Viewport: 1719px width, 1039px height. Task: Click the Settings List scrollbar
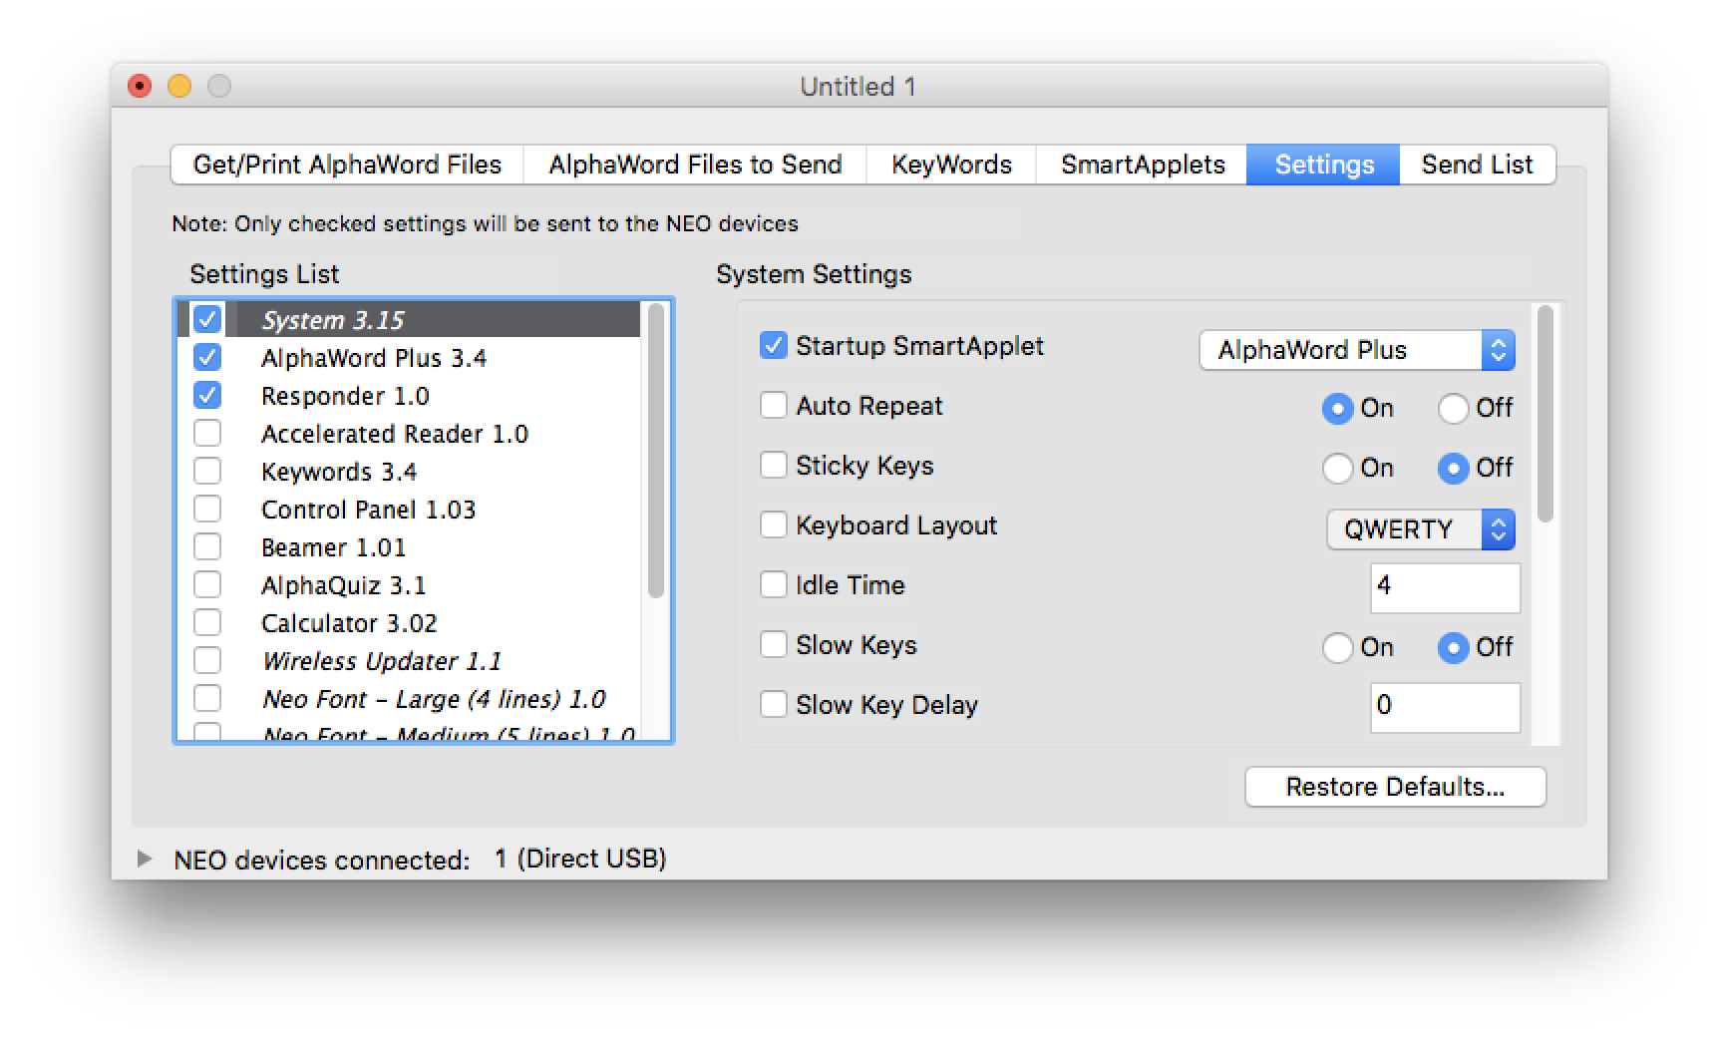point(655,451)
